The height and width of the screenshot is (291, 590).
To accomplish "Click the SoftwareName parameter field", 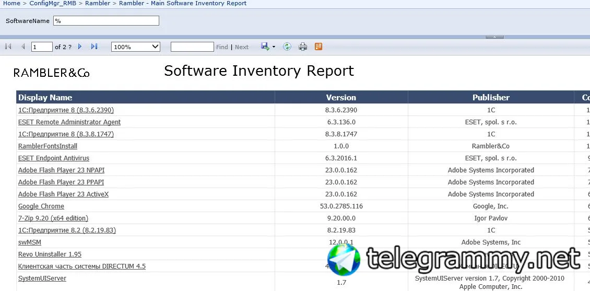I will 106,21.
